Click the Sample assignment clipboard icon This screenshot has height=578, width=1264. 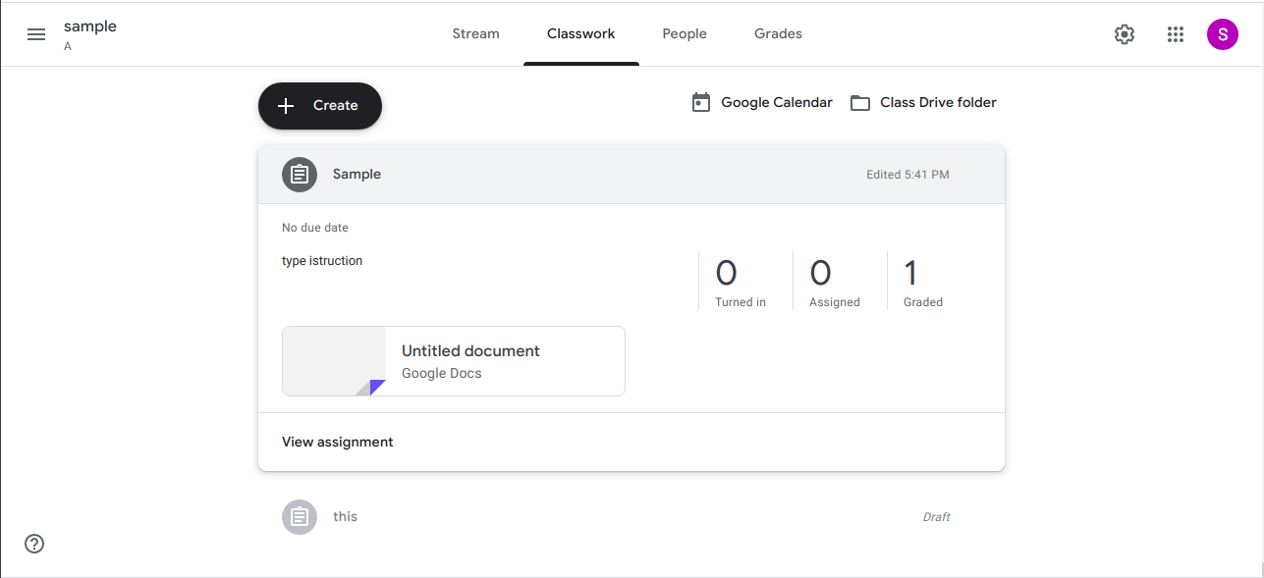click(300, 175)
